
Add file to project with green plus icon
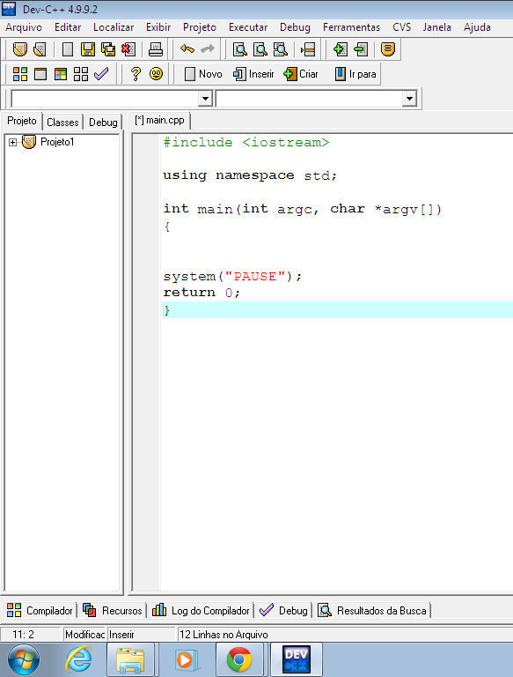(341, 49)
